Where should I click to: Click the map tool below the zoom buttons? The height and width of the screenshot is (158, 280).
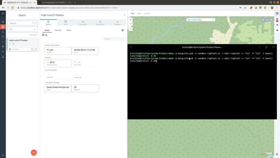click(x=131, y=29)
